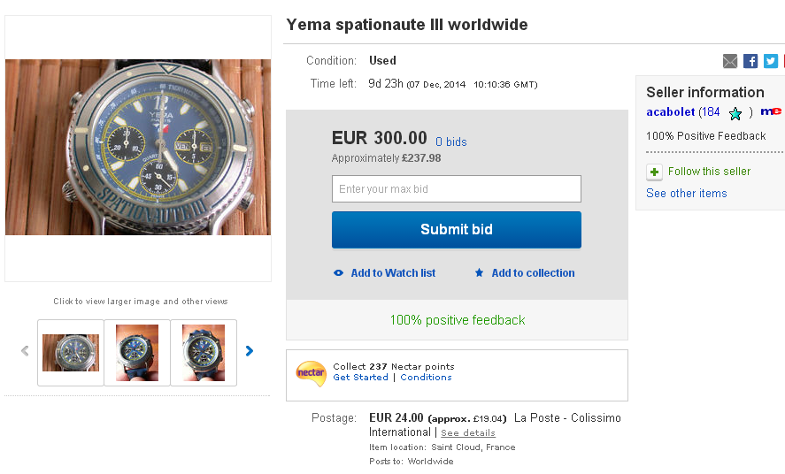Click the star icon beside Add to collection
The width and height of the screenshot is (785, 474).
(x=480, y=273)
